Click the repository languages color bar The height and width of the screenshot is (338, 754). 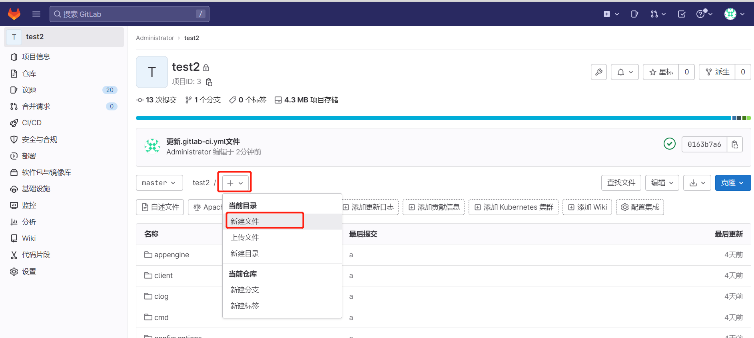[433, 118]
